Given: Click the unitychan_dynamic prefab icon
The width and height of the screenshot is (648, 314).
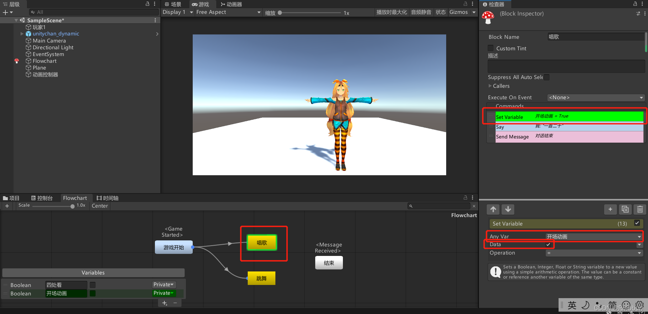Looking at the screenshot, I should pos(28,34).
